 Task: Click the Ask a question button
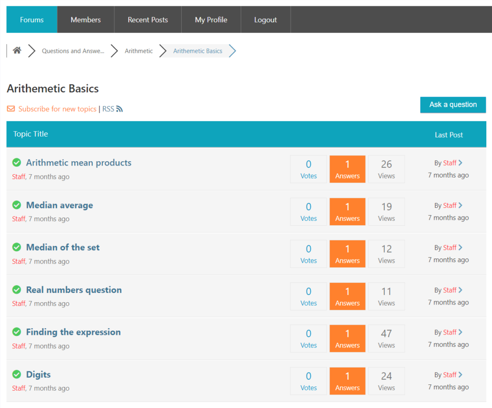coord(453,104)
